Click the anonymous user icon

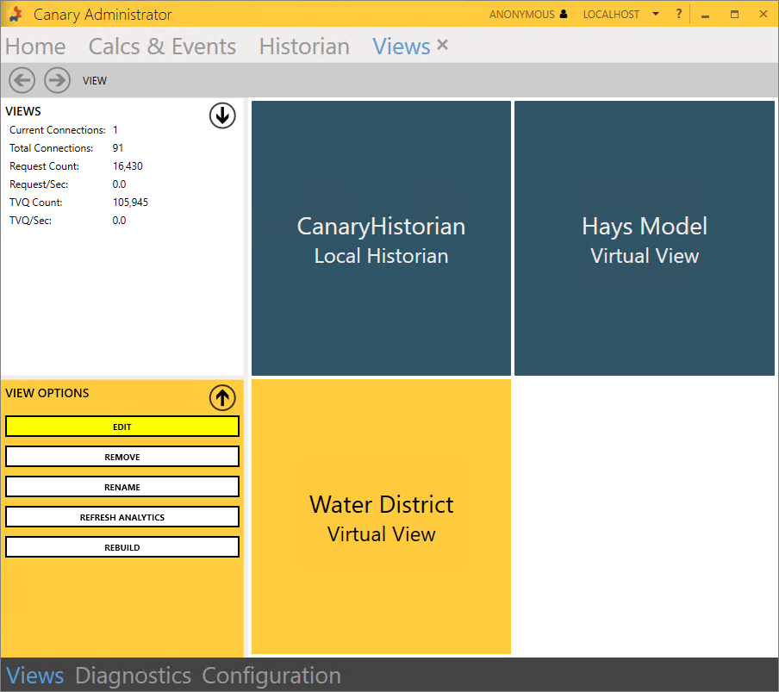564,15
